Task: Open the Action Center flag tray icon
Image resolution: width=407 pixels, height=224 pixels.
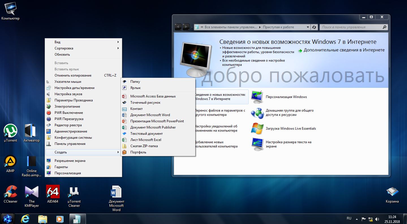Action: coord(364,219)
